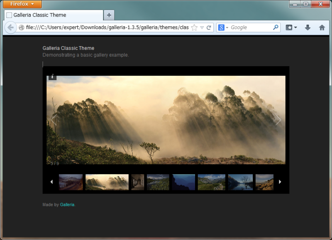Select the winding mountain road thumbnail
The image size is (332, 240).
pos(71,182)
